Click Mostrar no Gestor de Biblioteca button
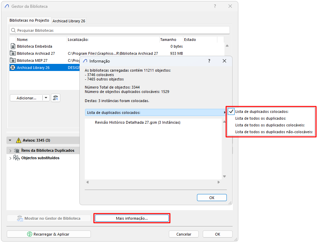This screenshot has width=317, height=243. coord(49,218)
